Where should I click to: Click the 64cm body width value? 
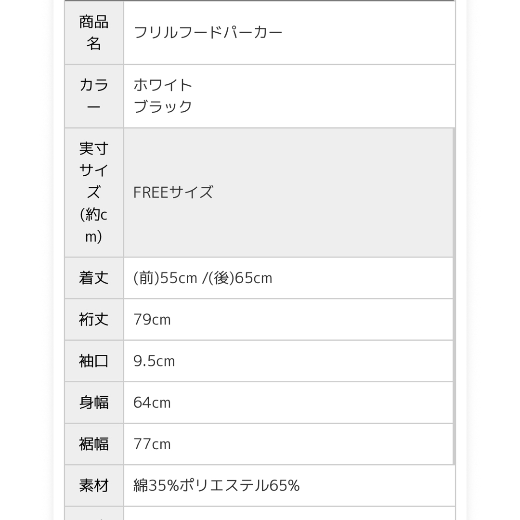tap(152, 403)
